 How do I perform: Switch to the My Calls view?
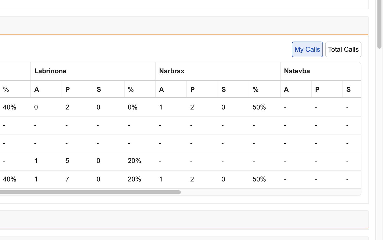pyautogui.click(x=307, y=49)
